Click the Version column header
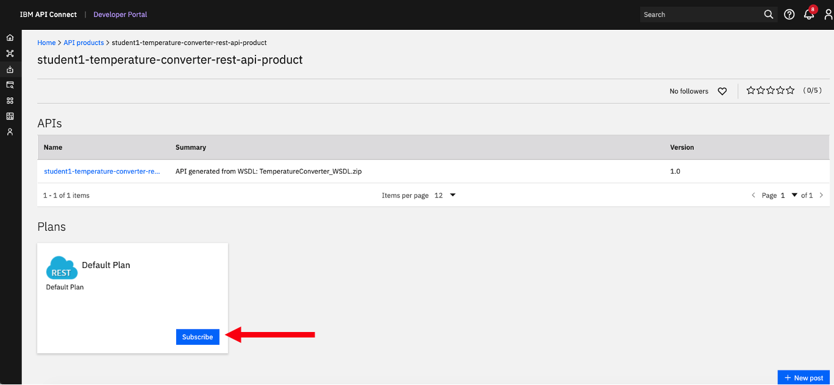This screenshot has width=834, height=385. coord(682,147)
